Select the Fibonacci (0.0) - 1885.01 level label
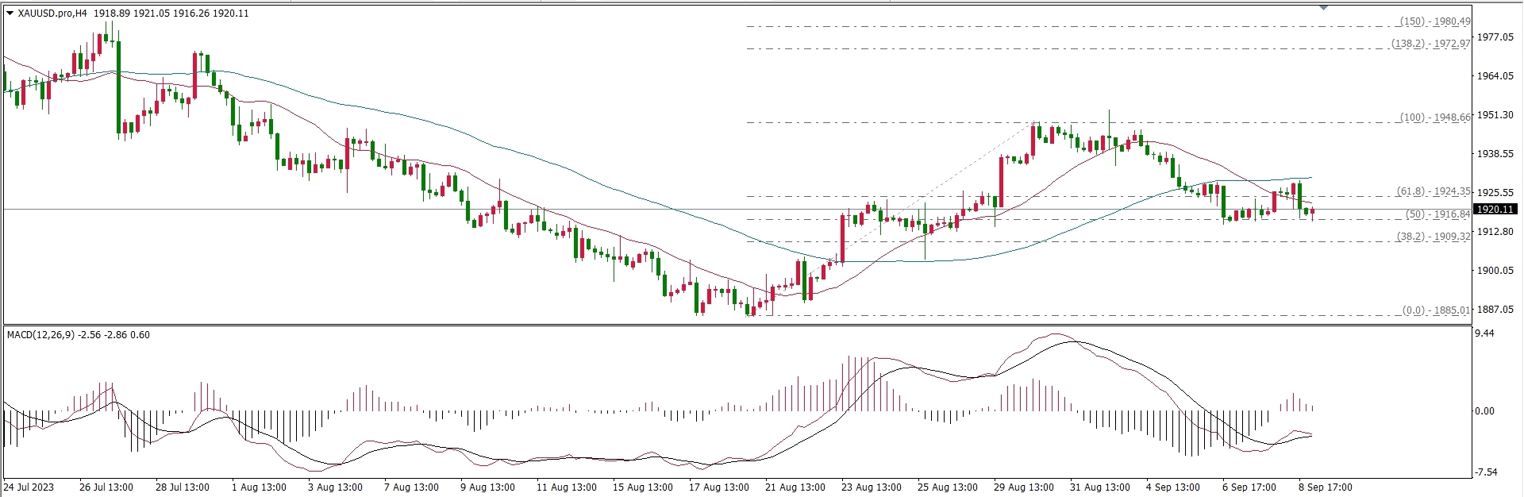 tap(1436, 310)
